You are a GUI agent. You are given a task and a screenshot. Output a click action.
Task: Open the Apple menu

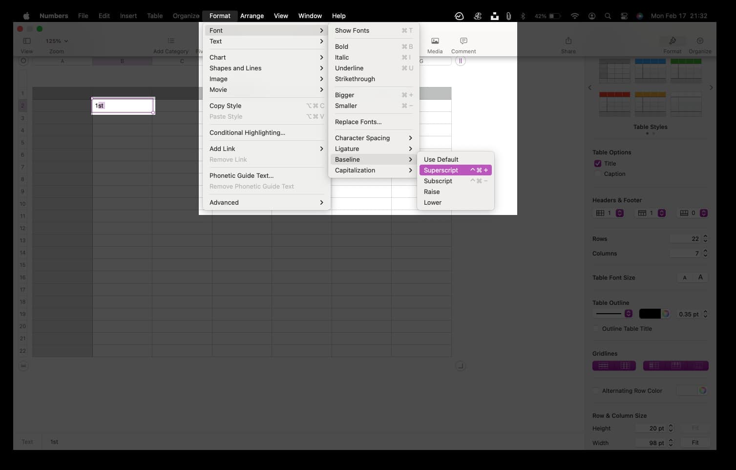pos(26,16)
